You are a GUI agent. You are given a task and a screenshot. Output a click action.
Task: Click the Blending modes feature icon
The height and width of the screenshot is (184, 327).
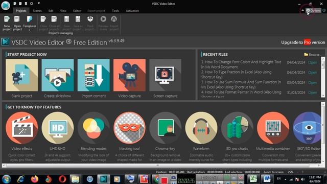pos(94,128)
